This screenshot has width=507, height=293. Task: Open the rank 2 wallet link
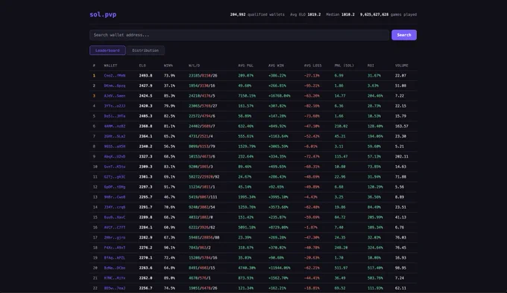115,86
